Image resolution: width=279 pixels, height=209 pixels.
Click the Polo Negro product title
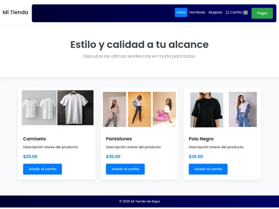click(x=201, y=139)
